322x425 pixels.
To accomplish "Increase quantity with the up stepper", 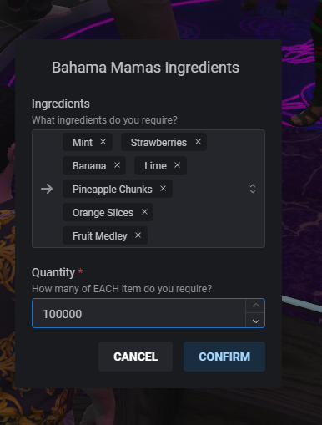I will (255, 306).
